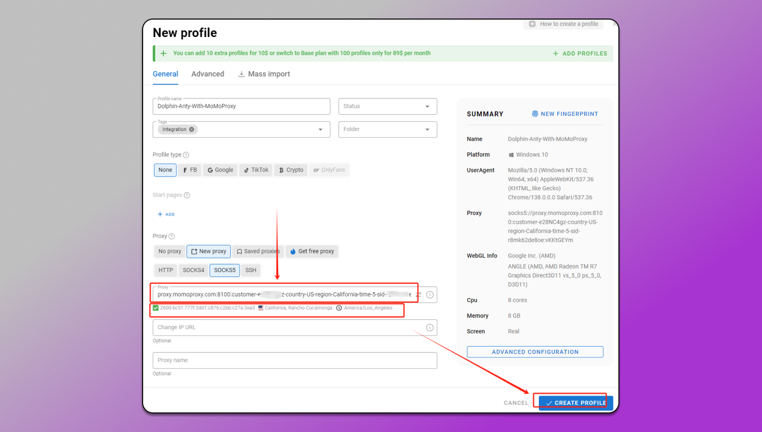Image resolution: width=762 pixels, height=432 pixels.
Task: Choose the No proxy option
Action: point(170,251)
